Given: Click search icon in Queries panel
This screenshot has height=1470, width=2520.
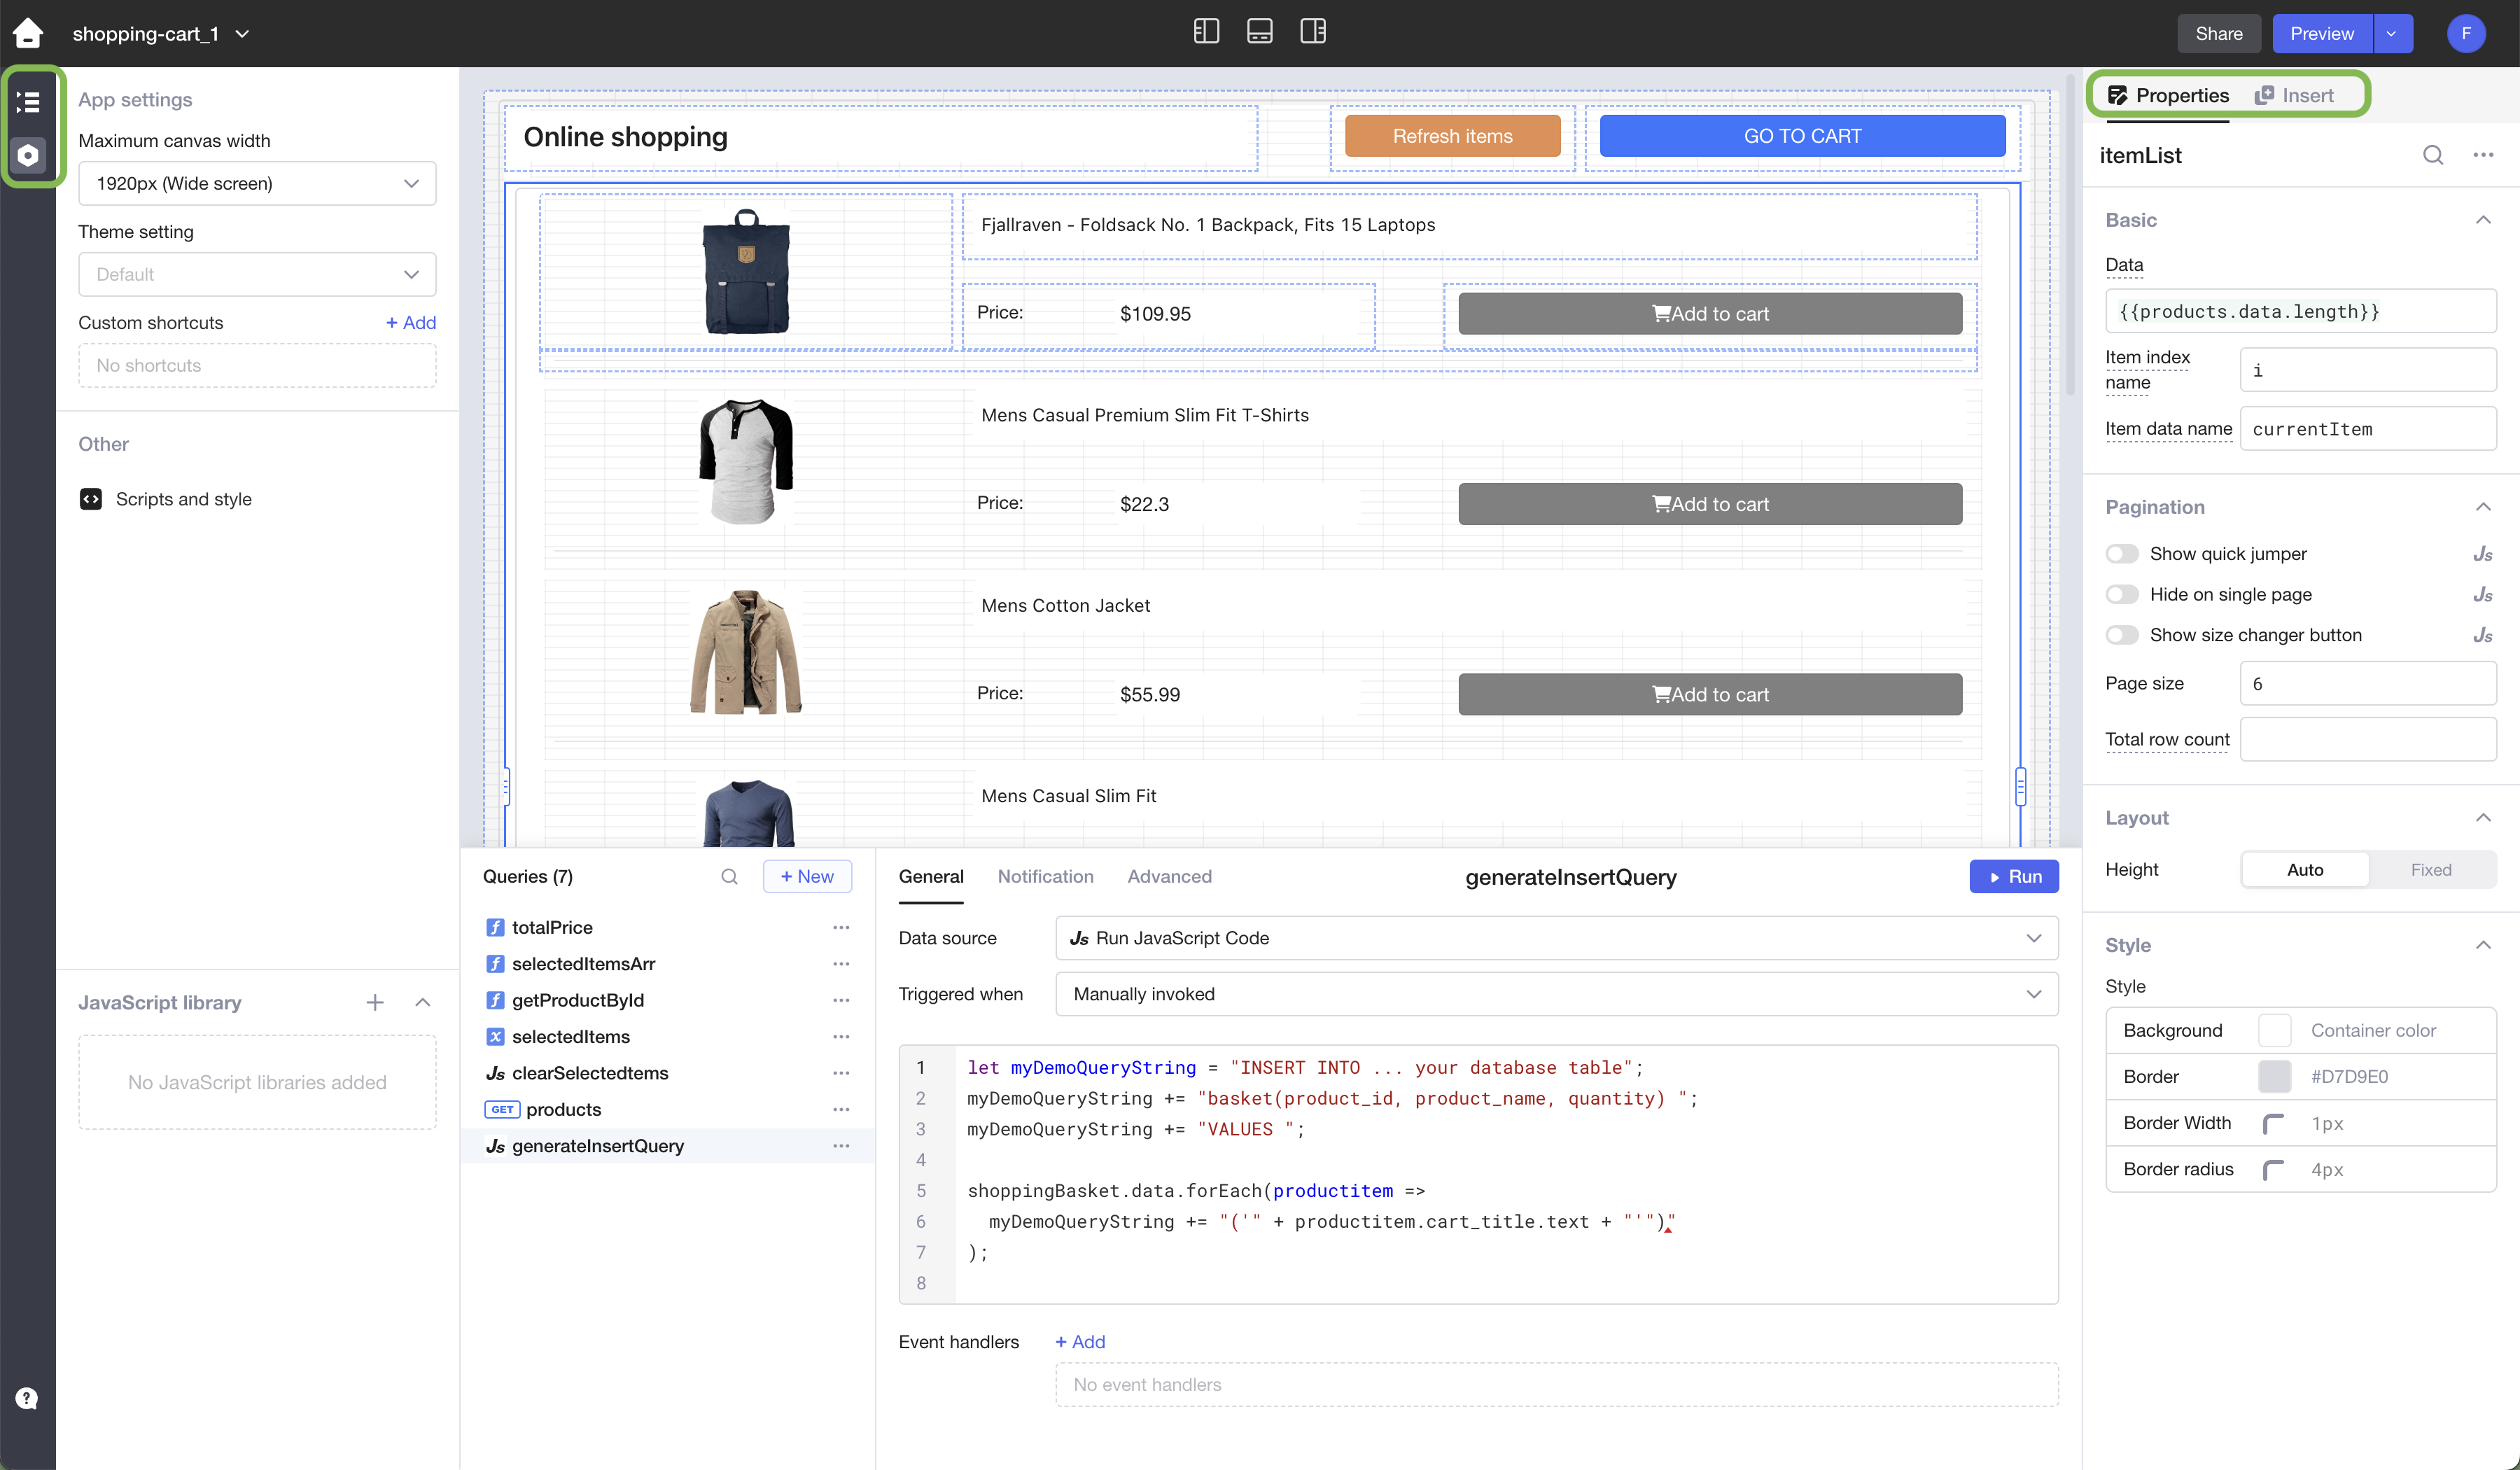Looking at the screenshot, I should coord(729,877).
